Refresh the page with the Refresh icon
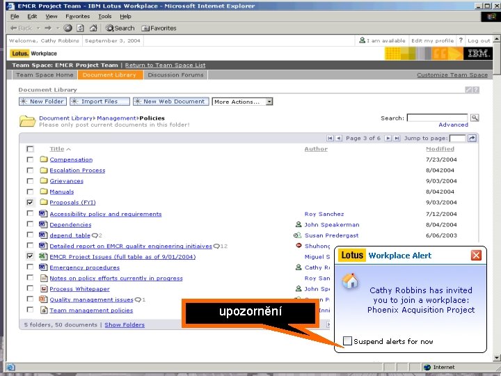Viewport: 501px width, 376px height. 81,28
